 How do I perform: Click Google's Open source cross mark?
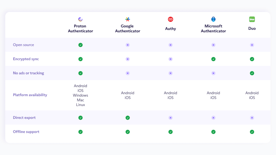(128, 45)
